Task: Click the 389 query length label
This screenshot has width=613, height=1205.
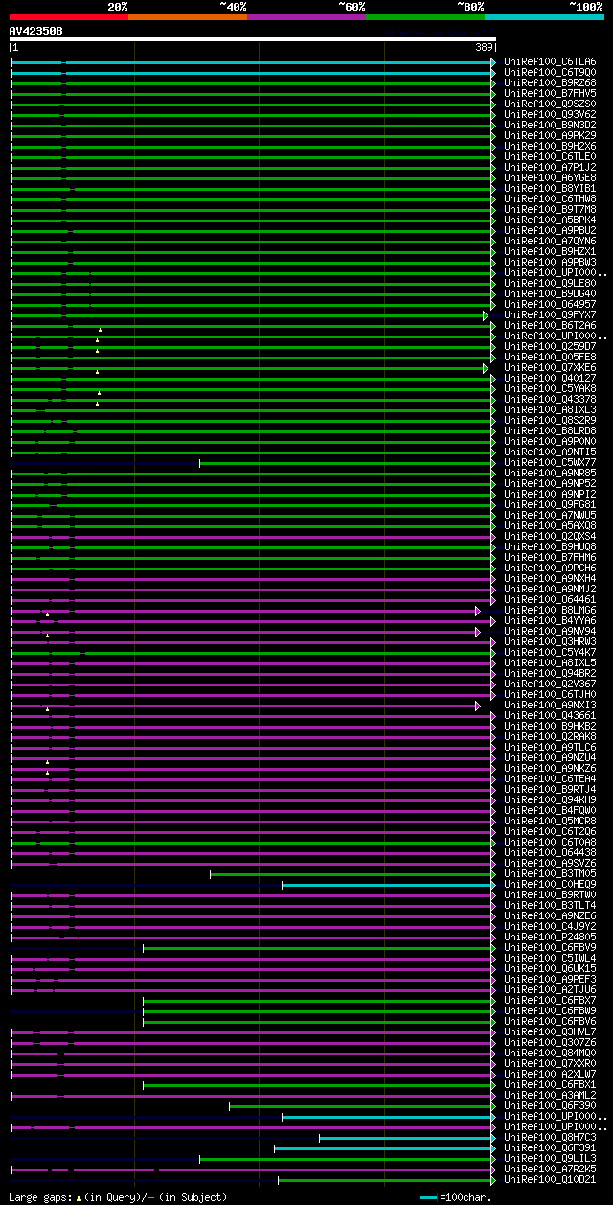Action: click(x=485, y=47)
